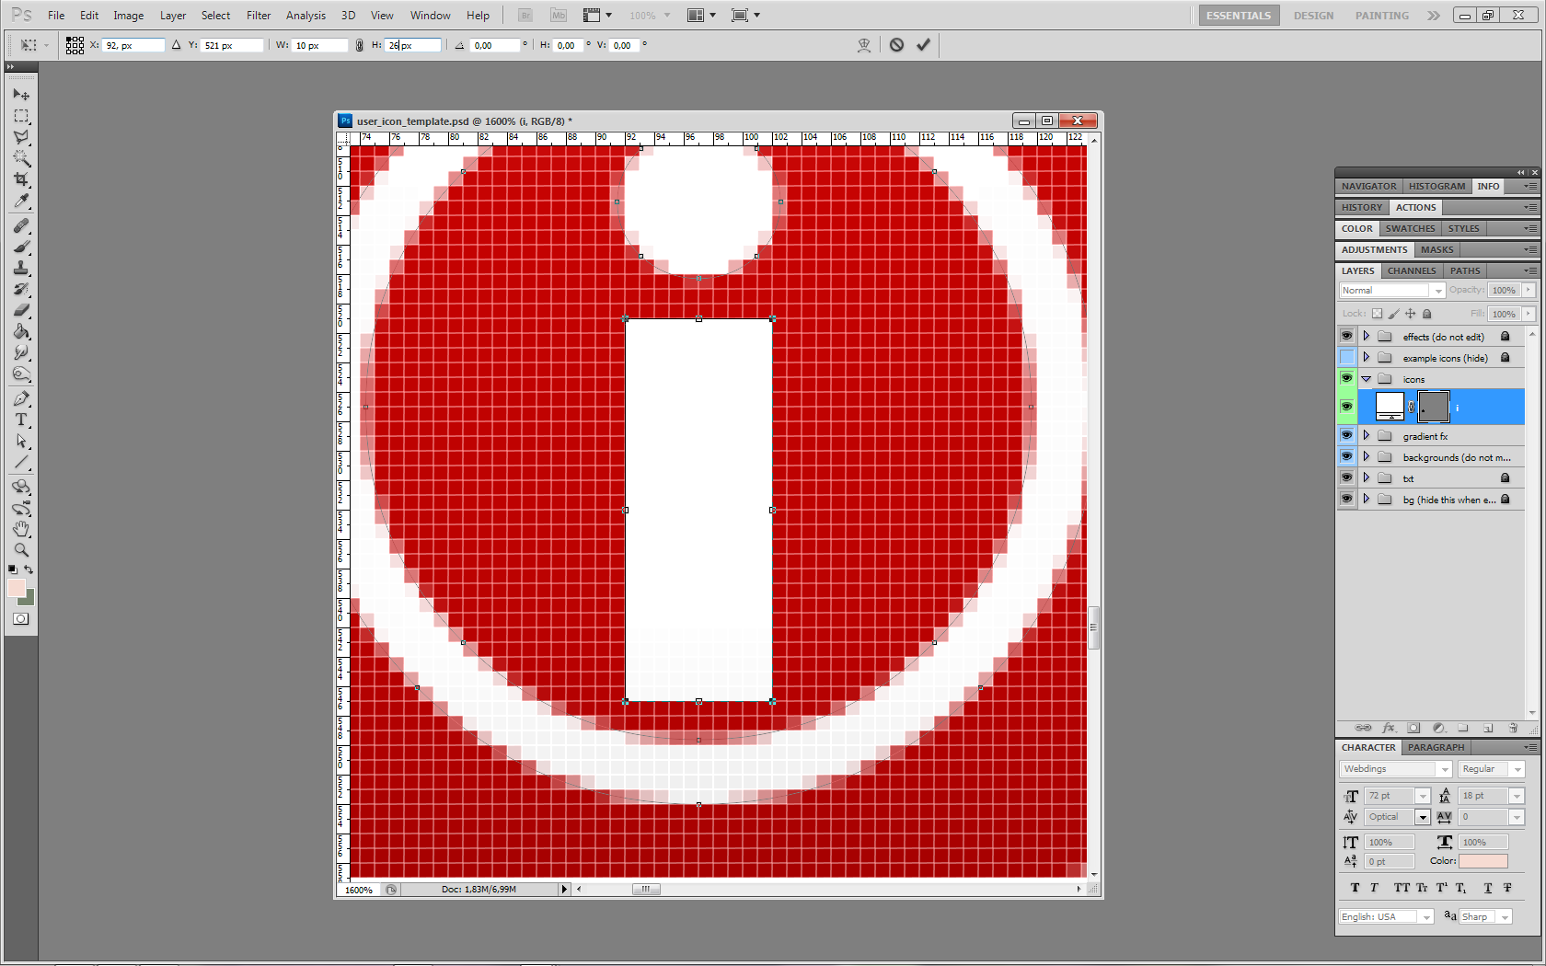Select the Eyedropper tool
The image size is (1546, 966).
tap(21, 201)
